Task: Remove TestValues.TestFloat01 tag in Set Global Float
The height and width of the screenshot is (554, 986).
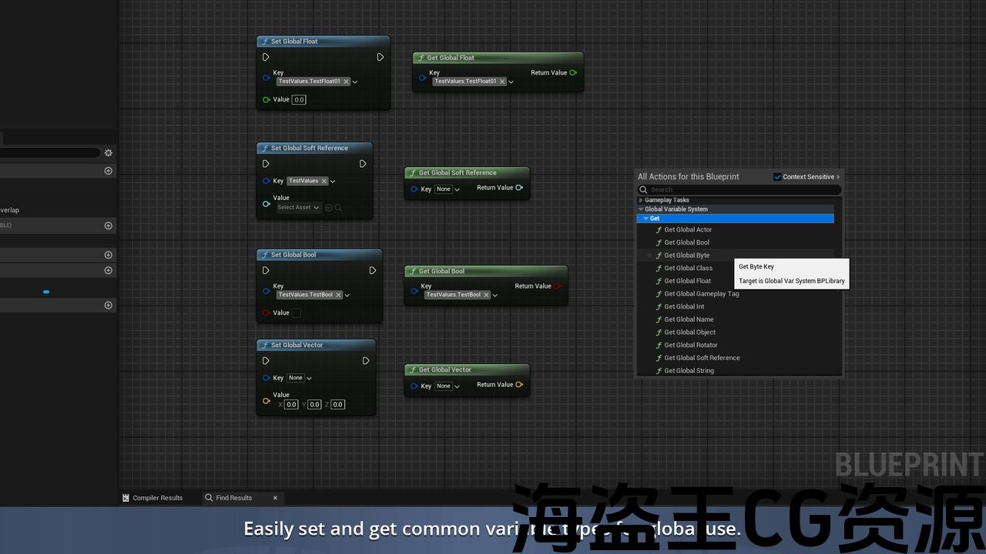Action: 346,82
